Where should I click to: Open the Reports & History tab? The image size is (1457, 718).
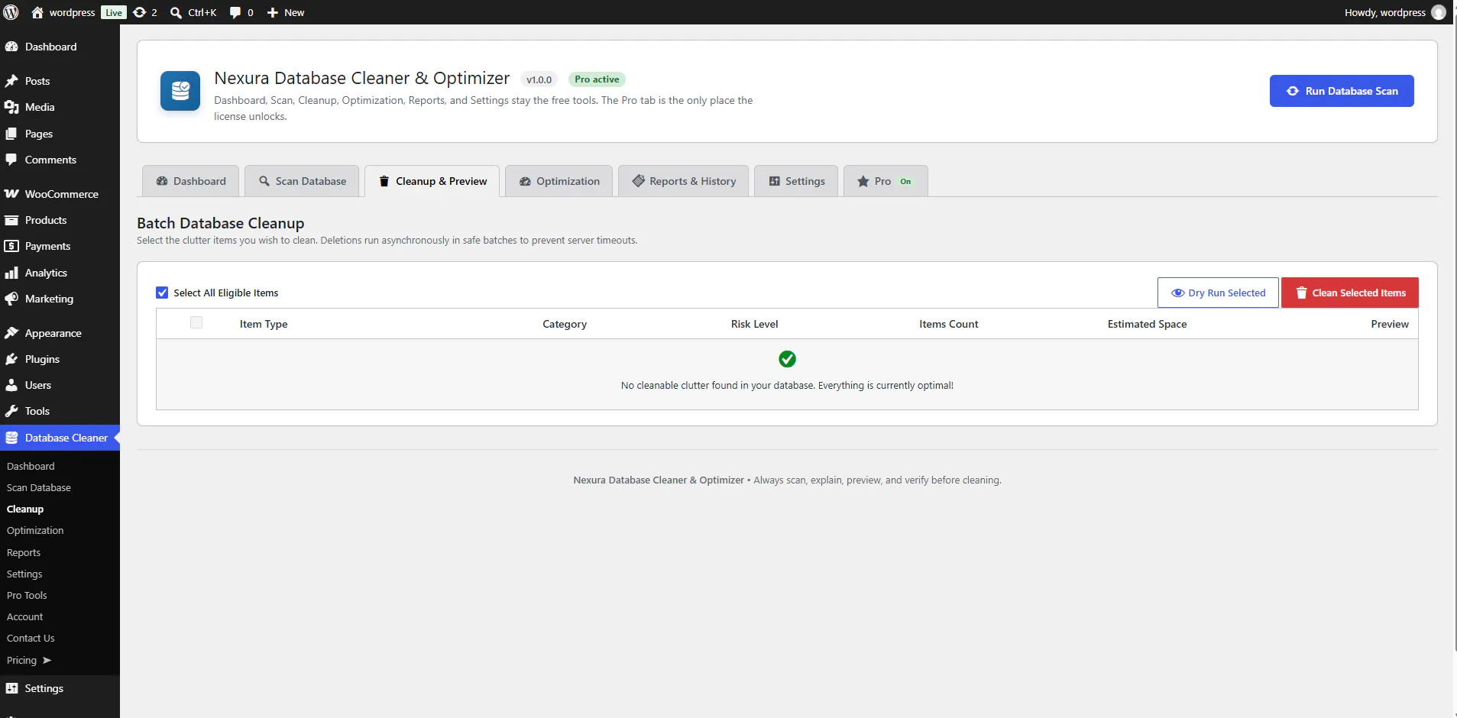click(x=683, y=181)
